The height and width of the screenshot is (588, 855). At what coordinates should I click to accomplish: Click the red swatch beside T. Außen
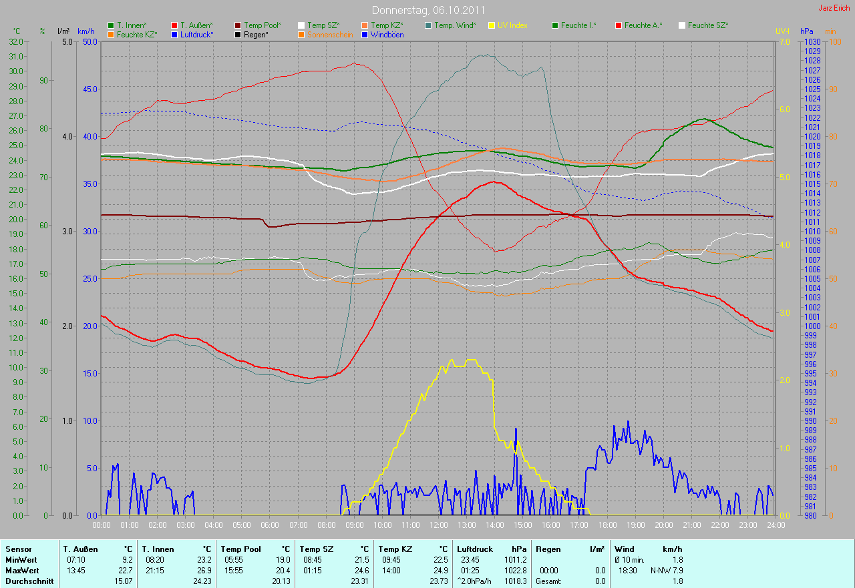[174, 25]
